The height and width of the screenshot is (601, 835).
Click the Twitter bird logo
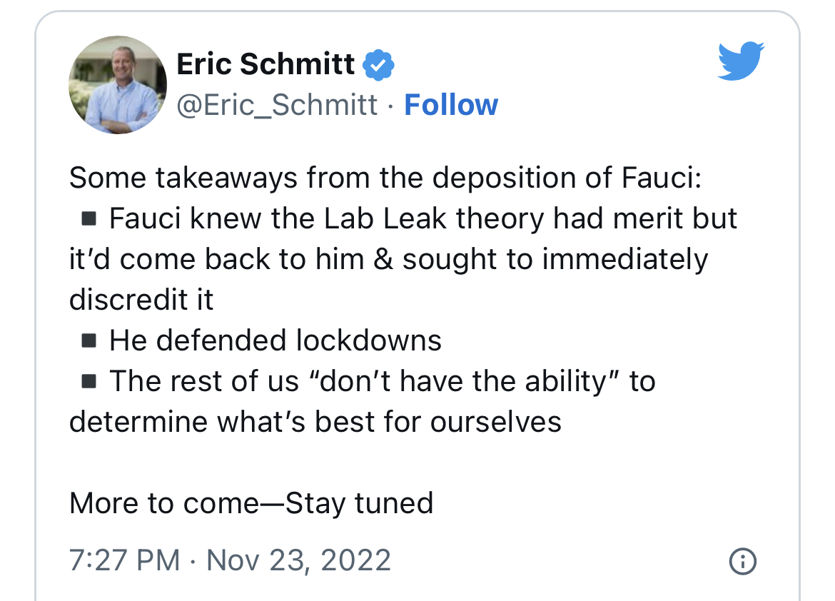[741, 61]
